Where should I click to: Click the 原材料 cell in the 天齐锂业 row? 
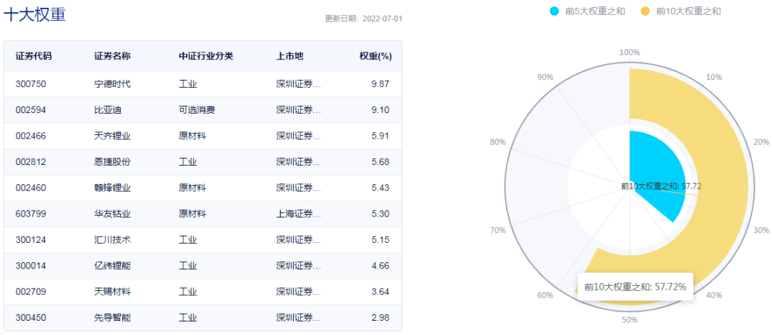[192, 136]
